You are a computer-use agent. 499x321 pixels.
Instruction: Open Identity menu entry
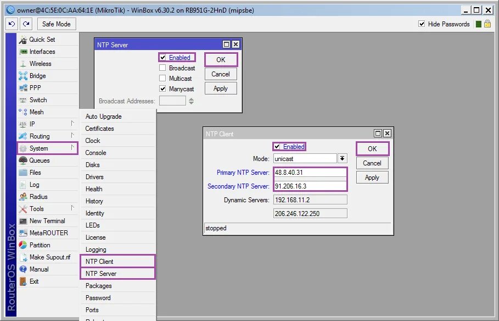click(117, 213)
